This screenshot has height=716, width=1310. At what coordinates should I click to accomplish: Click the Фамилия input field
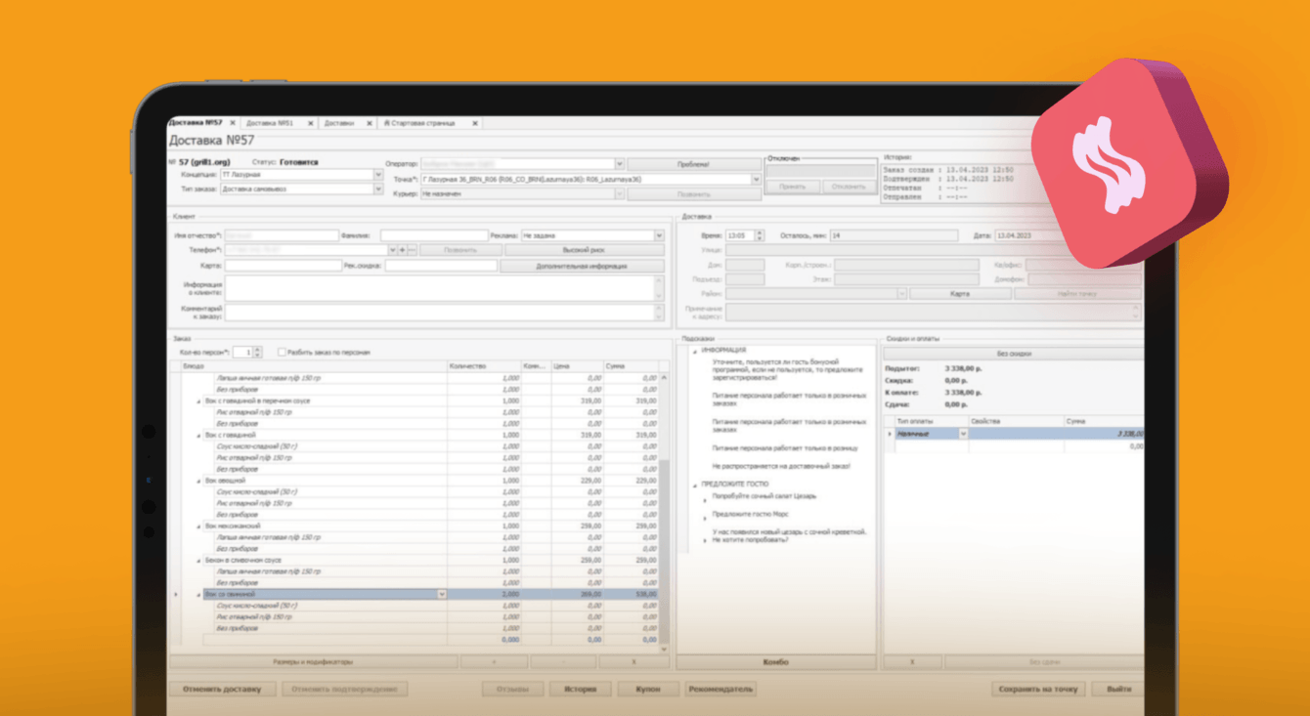pos(434,235)
